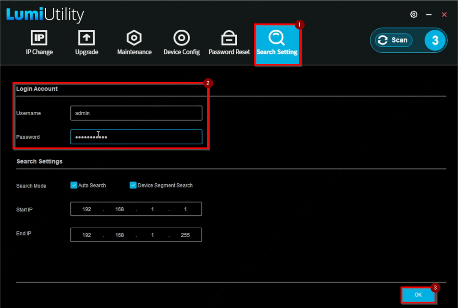This screenshot has height=308, width=458.
Task: Click the Username input field
Action: click(136, 113)
